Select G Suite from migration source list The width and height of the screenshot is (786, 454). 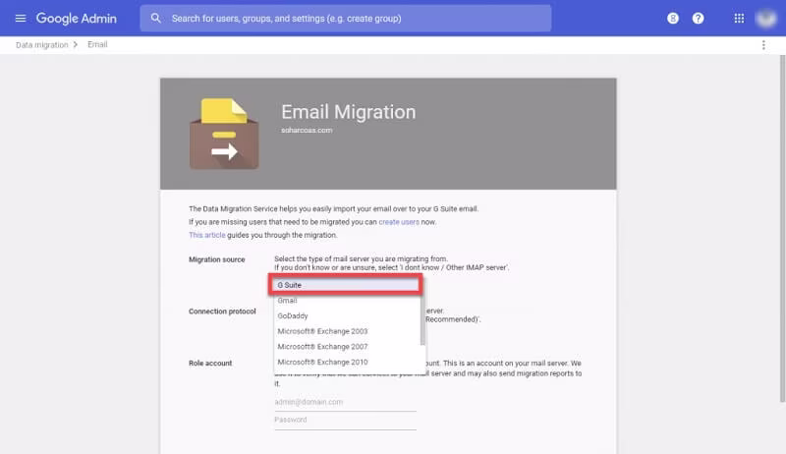346,285
